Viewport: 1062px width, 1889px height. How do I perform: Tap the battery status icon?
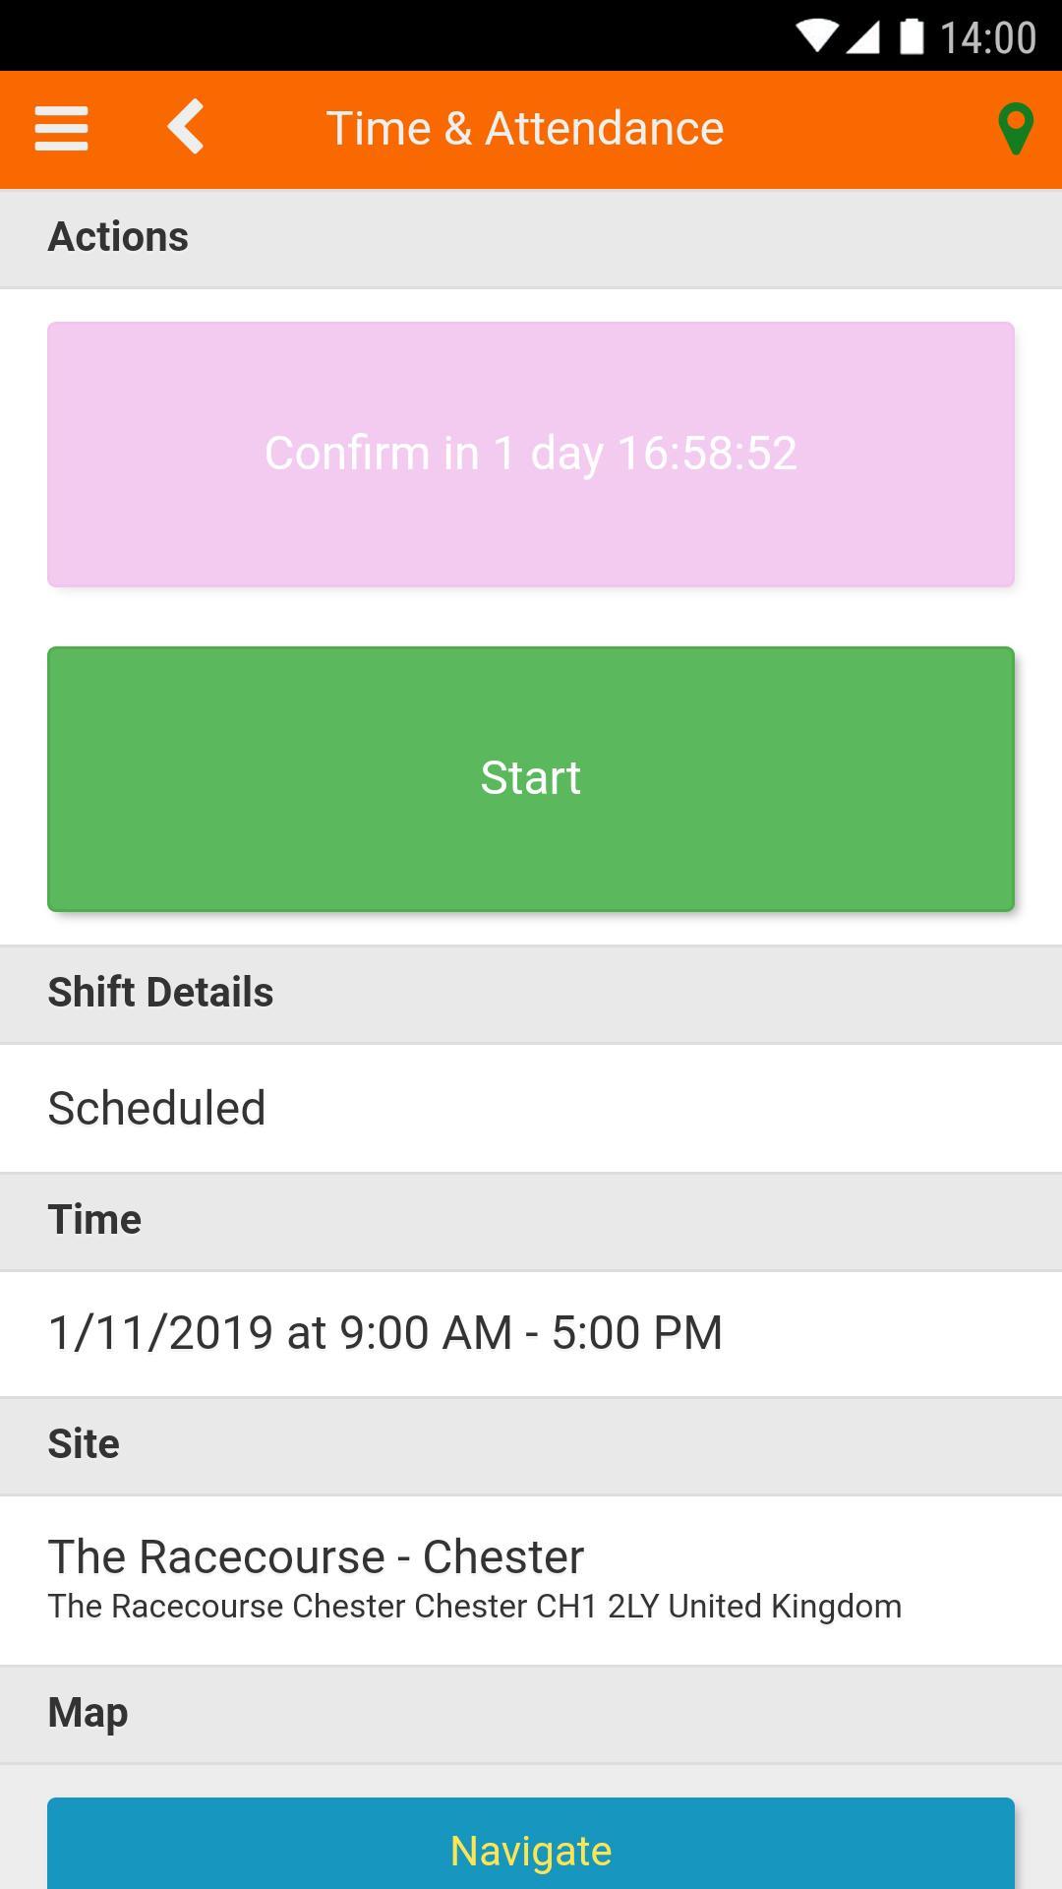tap(912, 37)
